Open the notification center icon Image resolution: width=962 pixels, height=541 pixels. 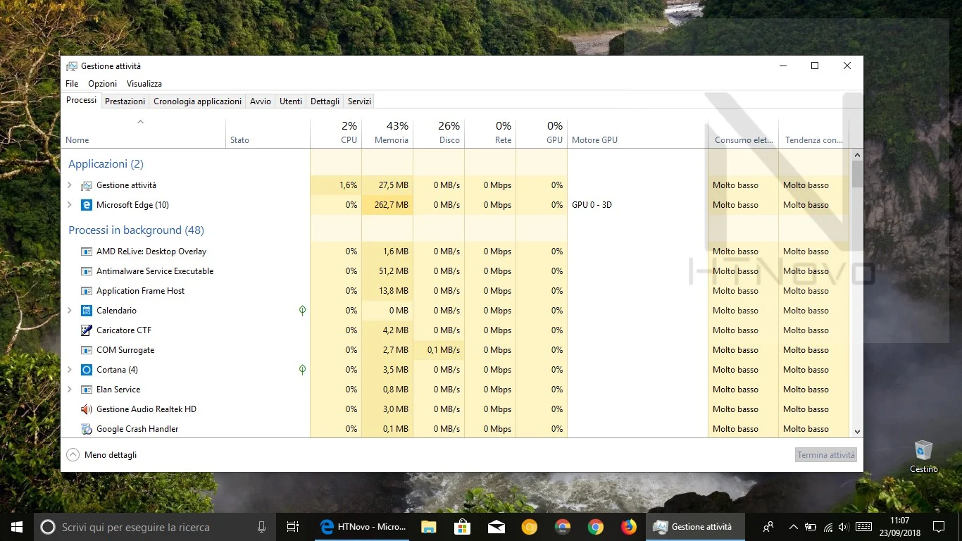(x=938, y=527)
